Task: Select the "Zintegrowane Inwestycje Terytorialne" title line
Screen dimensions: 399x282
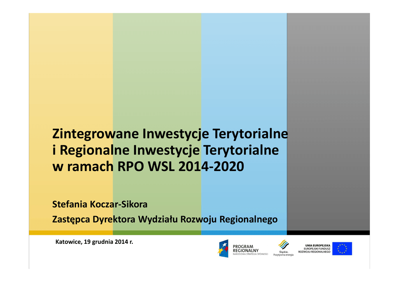Action: (170, 134)
